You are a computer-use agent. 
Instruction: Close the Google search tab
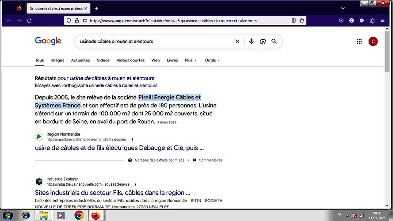pos(86,8)
